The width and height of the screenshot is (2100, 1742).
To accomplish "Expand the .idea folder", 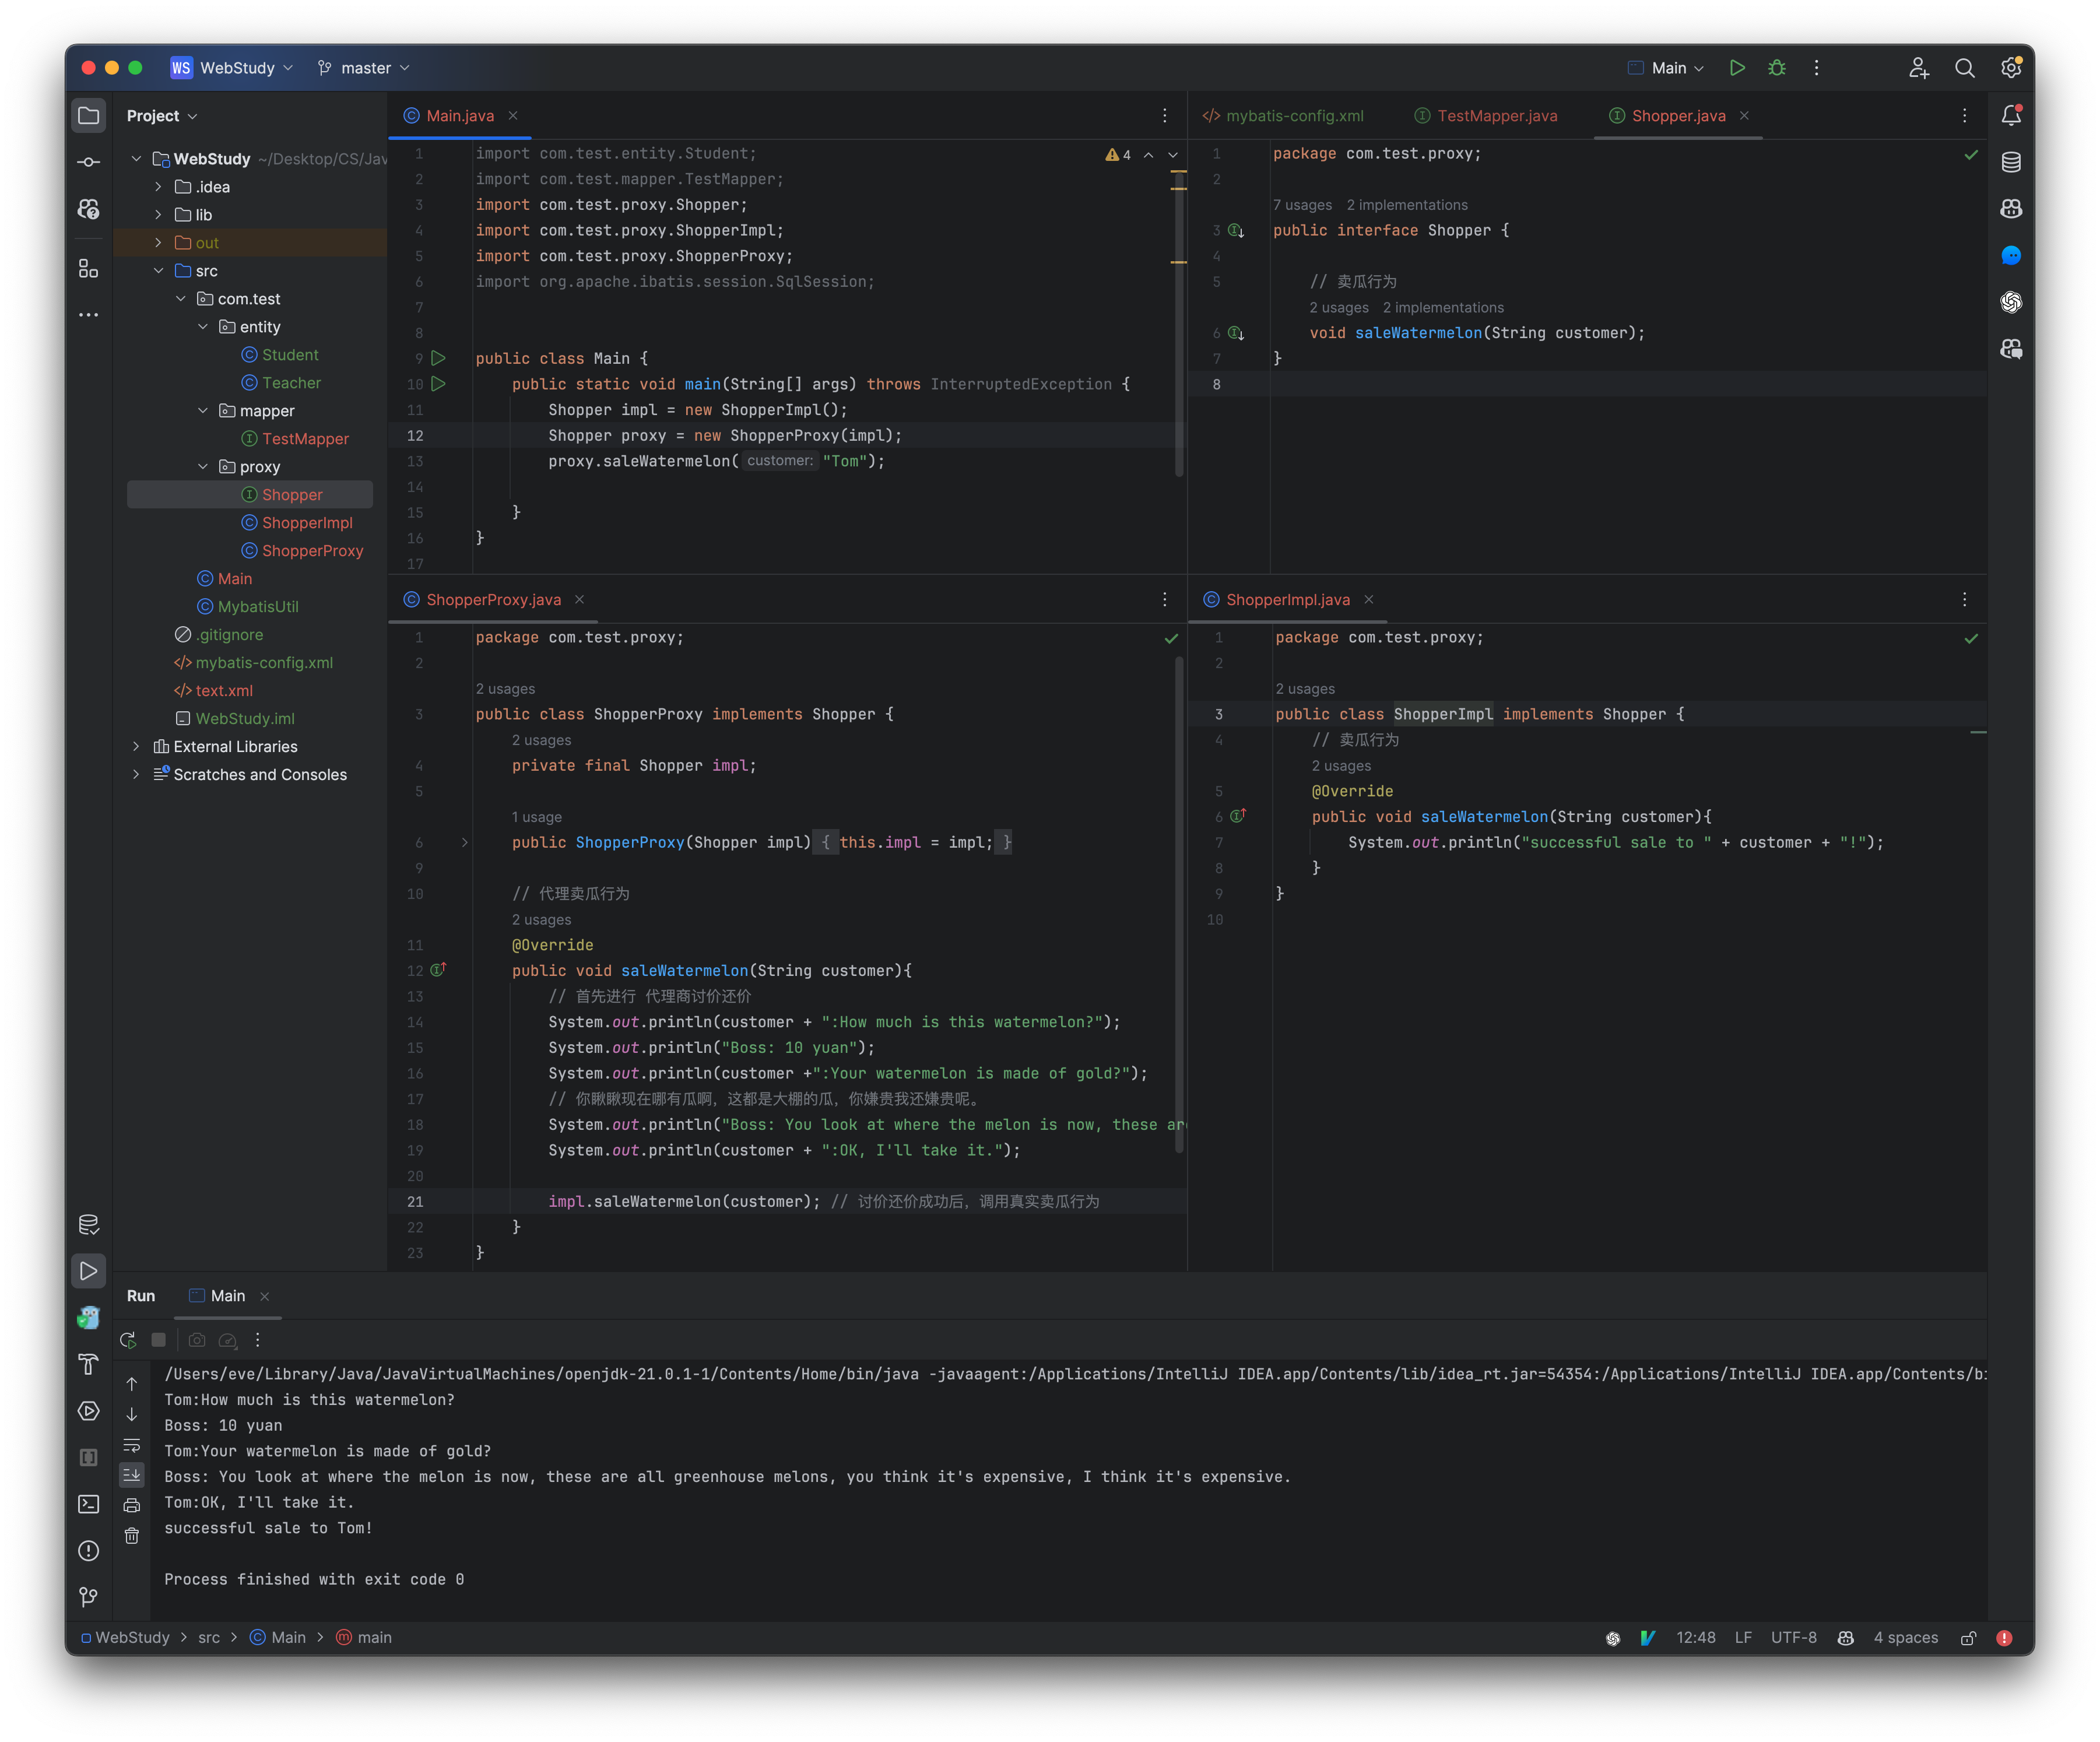I will tap(159, 187).
